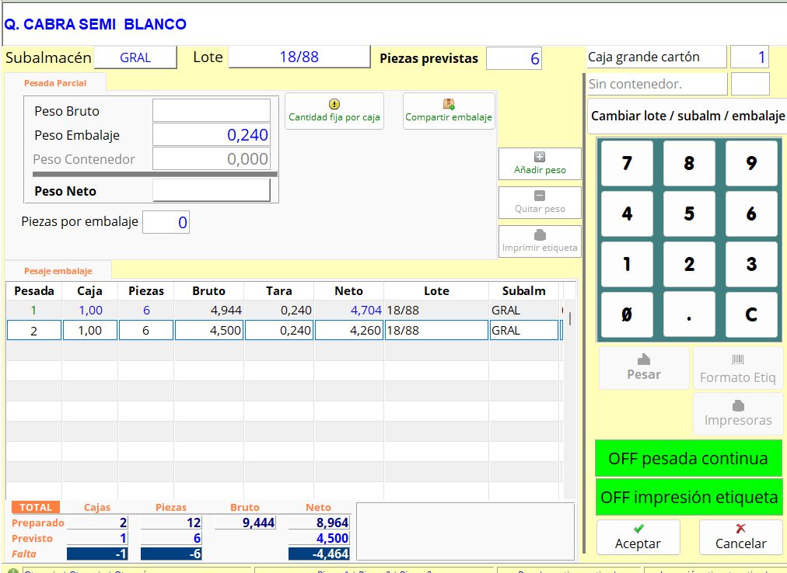The height and width of the screenshot is (573, 787).
Task: Click Cambiar lote / subalm / embalaje
Action: point(687,116)
